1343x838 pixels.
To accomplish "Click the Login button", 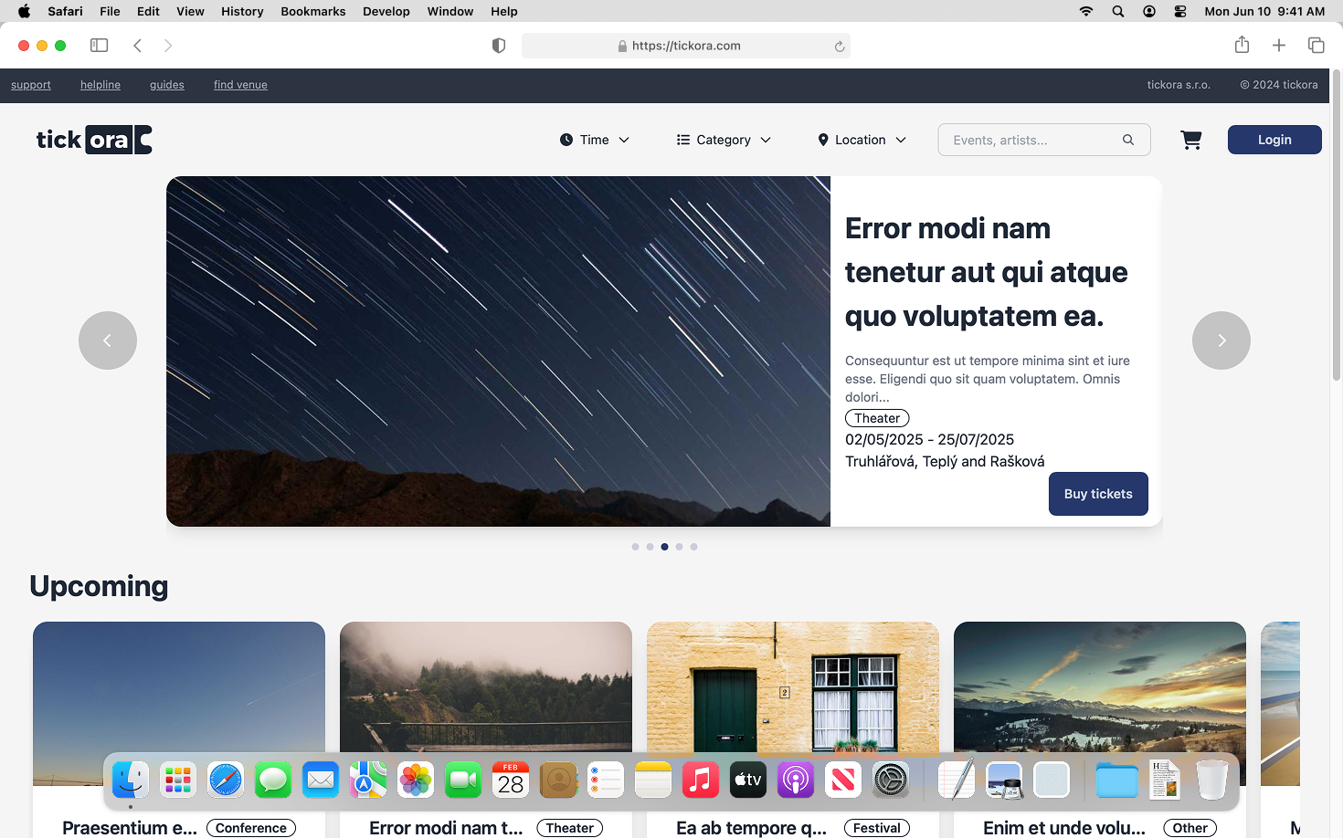I will point(1274,140).
